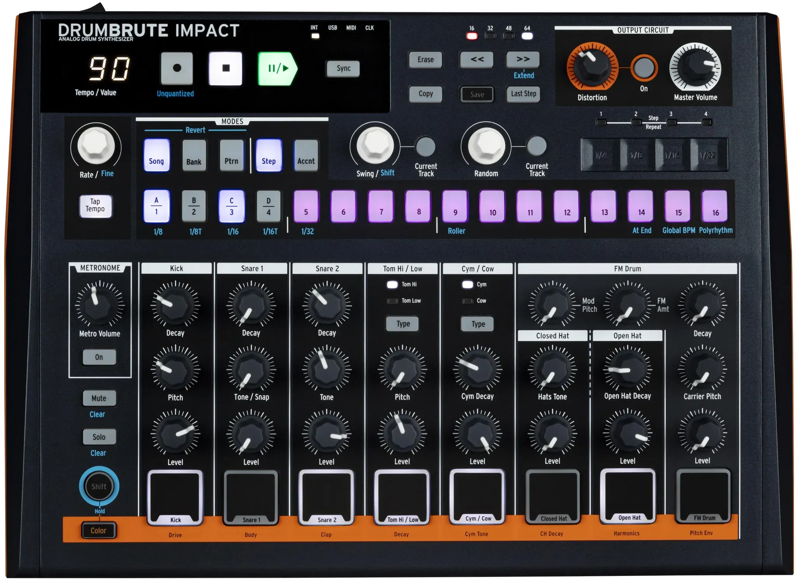Hit the Record button with the dot
Screen dimensions: 796x579
177,68
